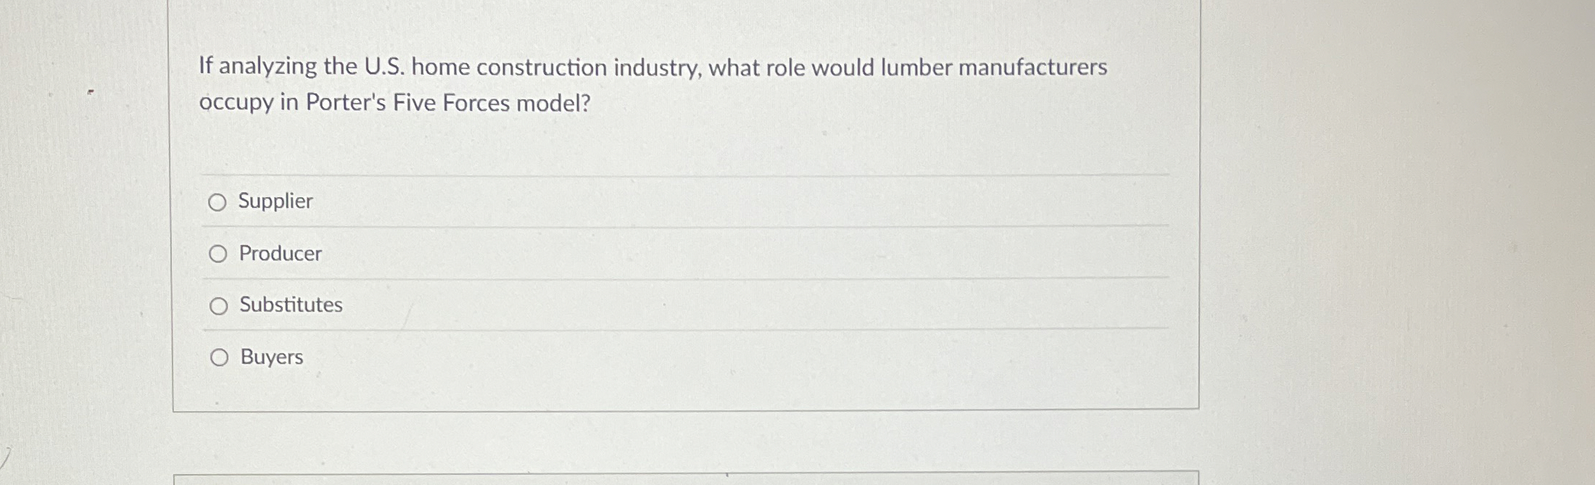Click the Producer answer row
This screenshot has width=1595, height=485.
(x=580, y=254)
